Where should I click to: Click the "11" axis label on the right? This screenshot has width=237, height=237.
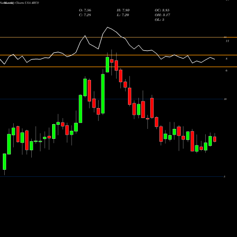click(x=227, y=41)
